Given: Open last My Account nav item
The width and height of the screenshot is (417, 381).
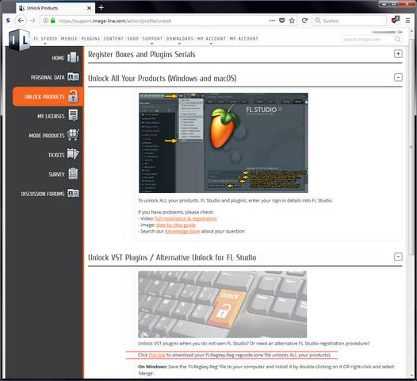Looking at the screenshot, I should (244, 39).
